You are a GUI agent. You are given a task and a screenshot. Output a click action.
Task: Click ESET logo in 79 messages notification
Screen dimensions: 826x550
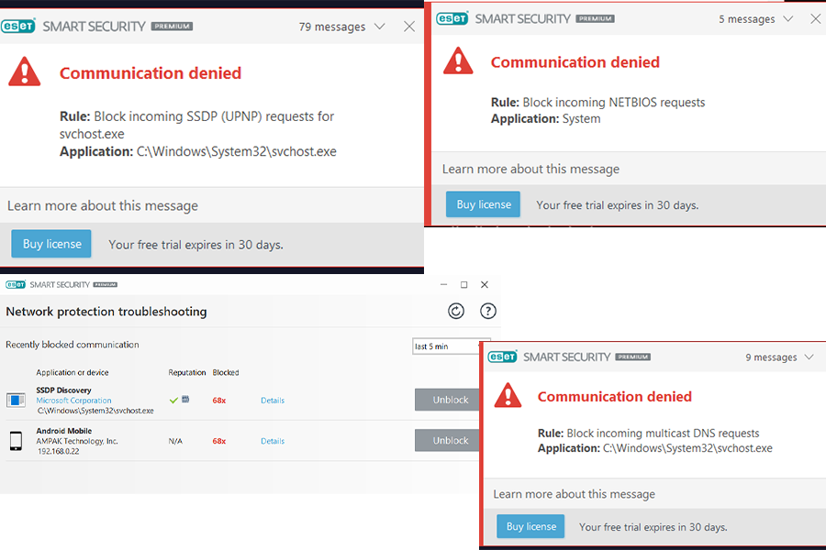click(18, 26)
